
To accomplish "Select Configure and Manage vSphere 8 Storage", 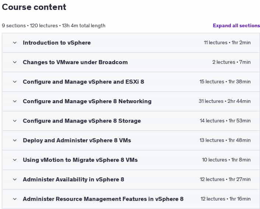I will 82,121.
